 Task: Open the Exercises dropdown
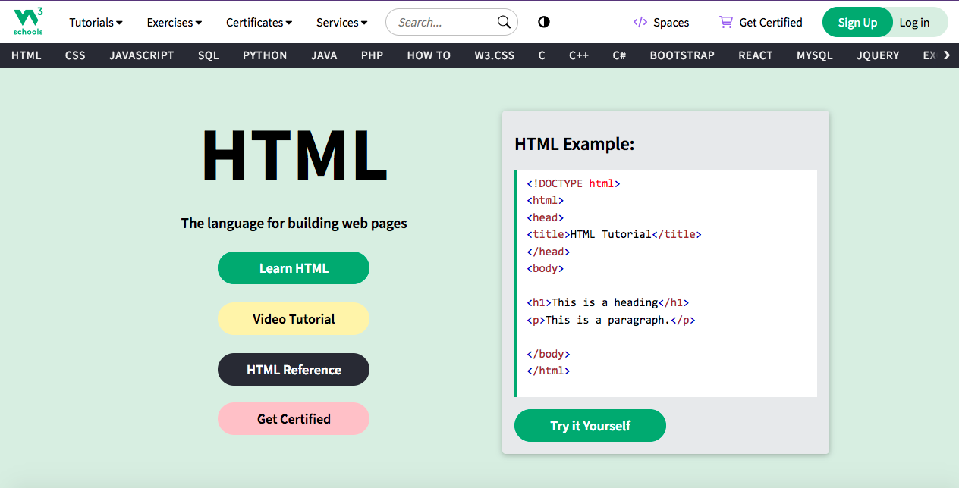pyautogui.click(x=174, y=22)
